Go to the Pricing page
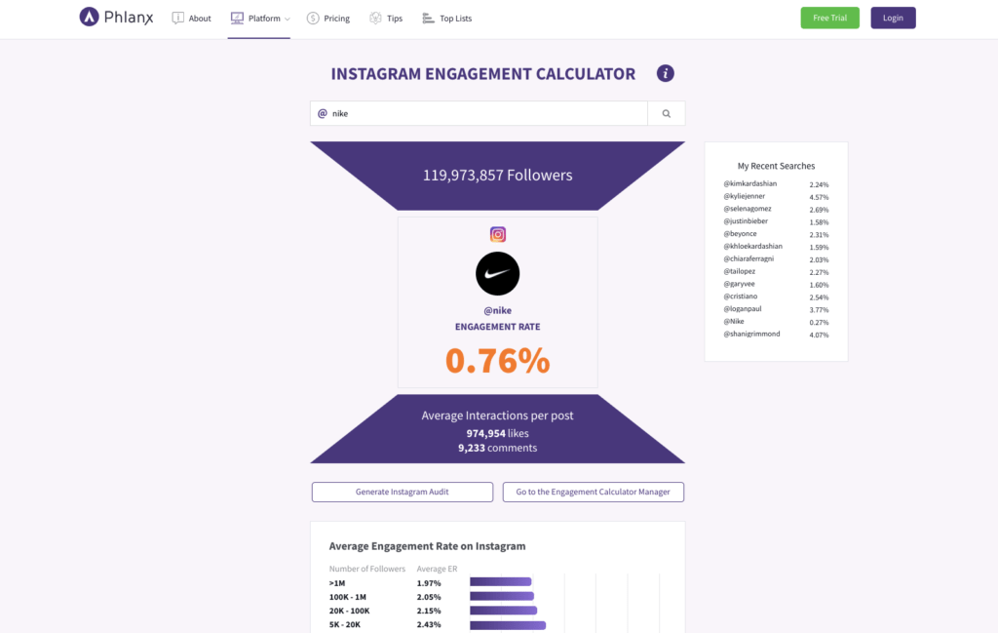Screen dimensions: 998x633 point(328,18)
